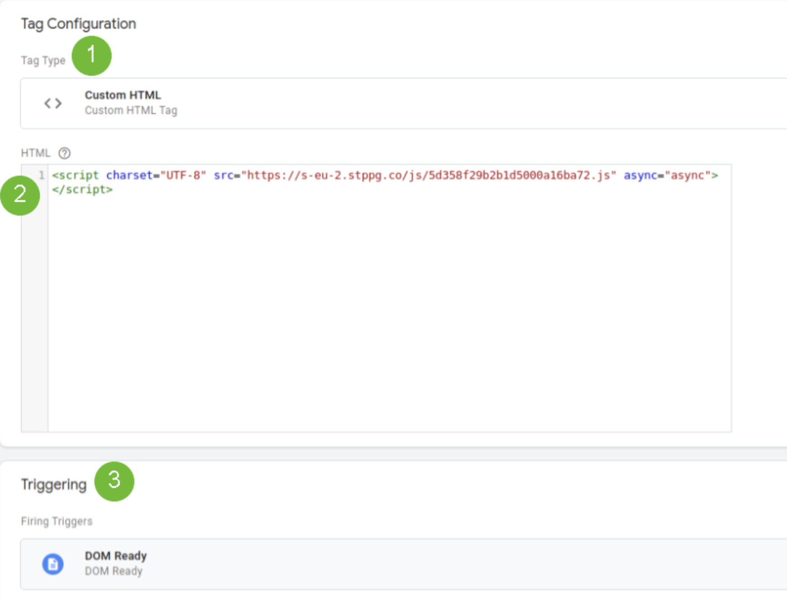Screen dimensions: 787x600
Task: Click the Custom HTML Tag subtitle text
Action: pos(131,110)
